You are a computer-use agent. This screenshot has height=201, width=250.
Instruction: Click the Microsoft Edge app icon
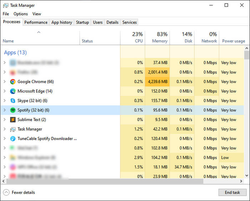coord(13,91)
